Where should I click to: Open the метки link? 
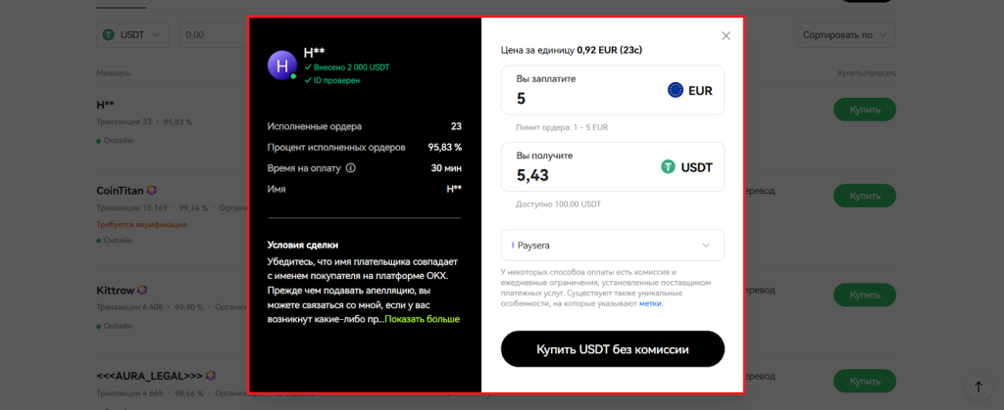[x=650, y=303]
